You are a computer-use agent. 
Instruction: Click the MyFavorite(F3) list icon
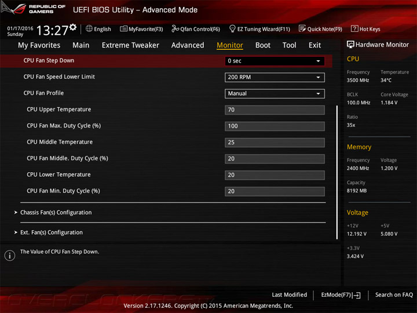point(123,28)
